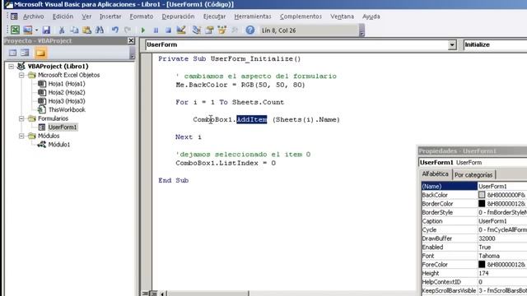Run the macro with the green play icon

click(x=142, y=30)
